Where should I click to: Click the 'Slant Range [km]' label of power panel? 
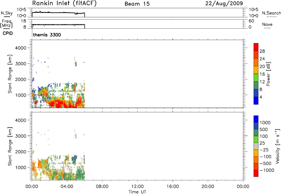[x=10, y=74]
